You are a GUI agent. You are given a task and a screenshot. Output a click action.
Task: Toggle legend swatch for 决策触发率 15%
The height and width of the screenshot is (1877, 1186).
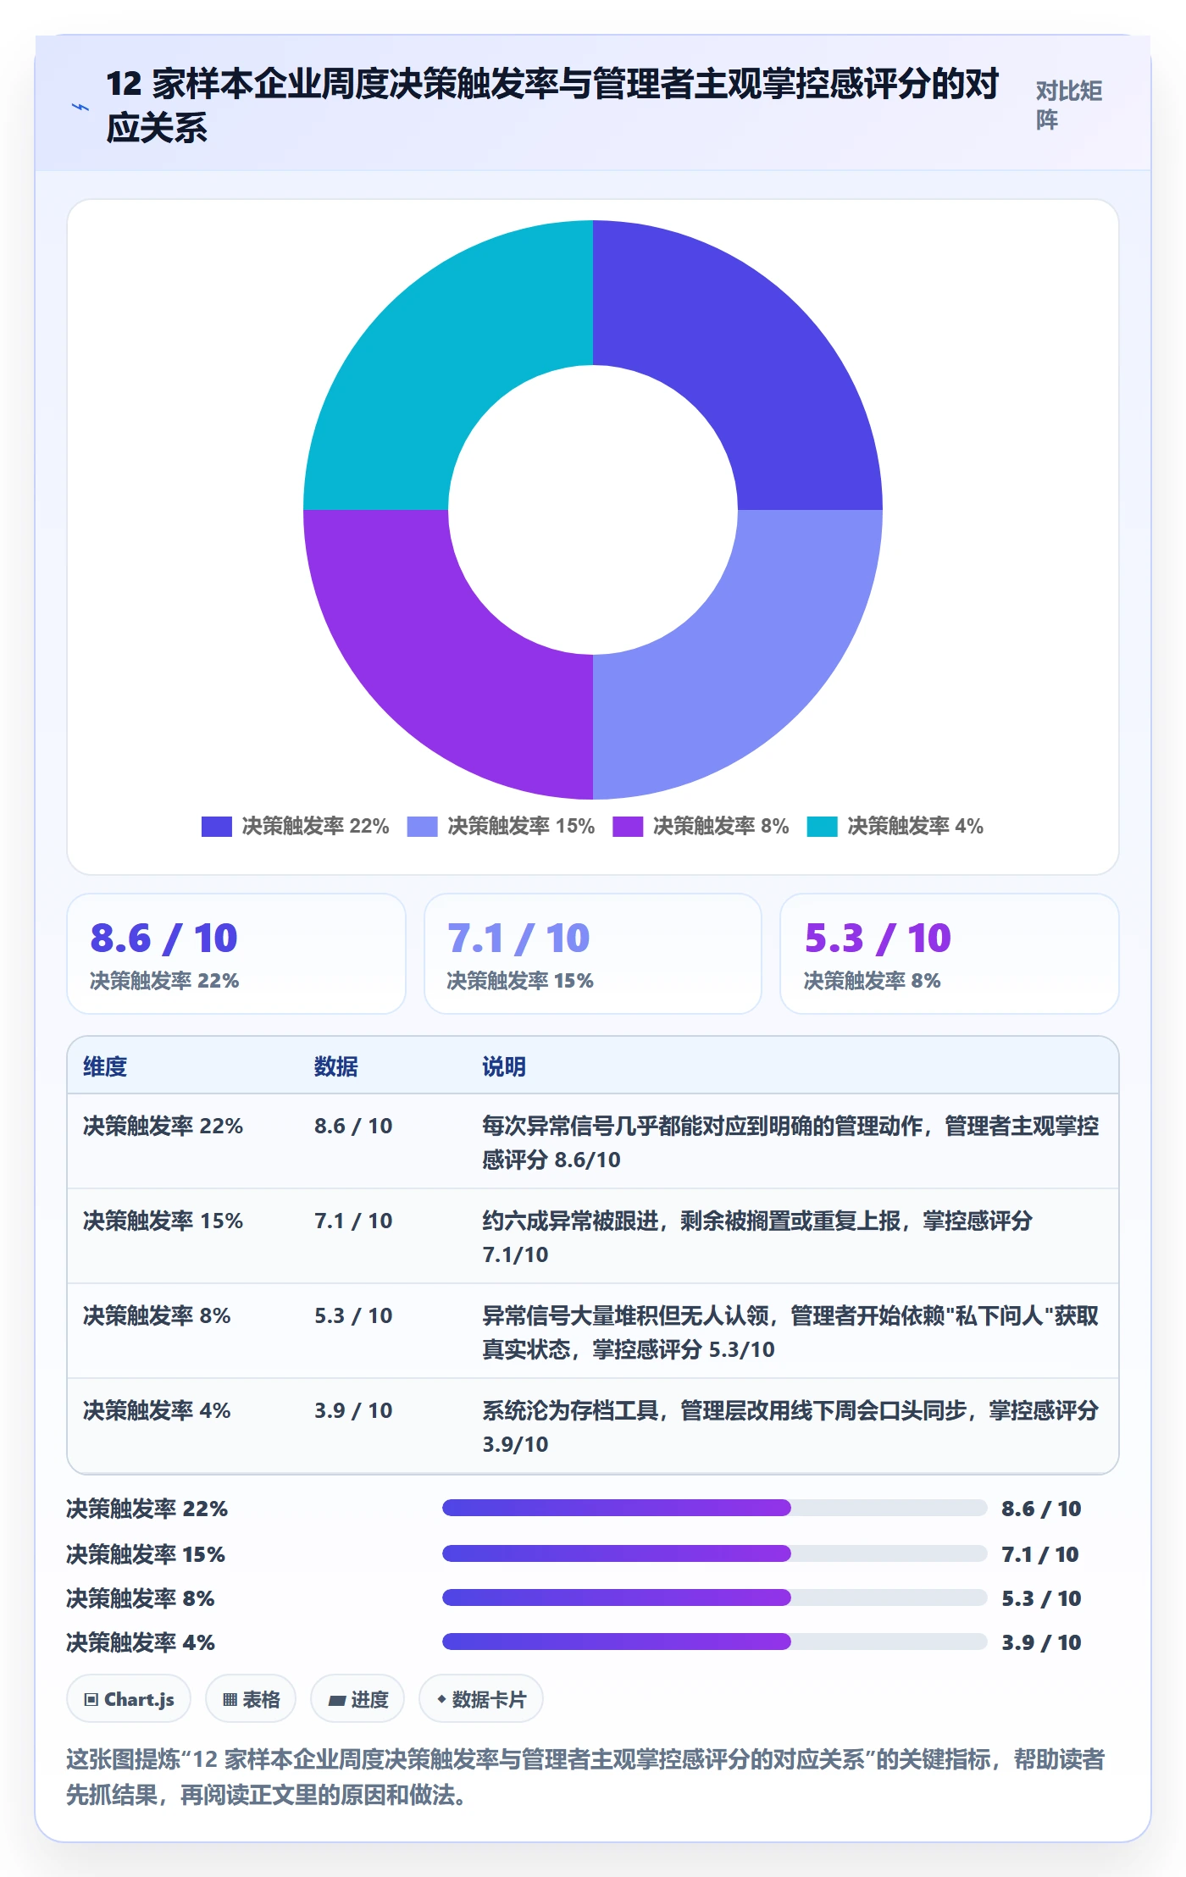pos(422,826)
